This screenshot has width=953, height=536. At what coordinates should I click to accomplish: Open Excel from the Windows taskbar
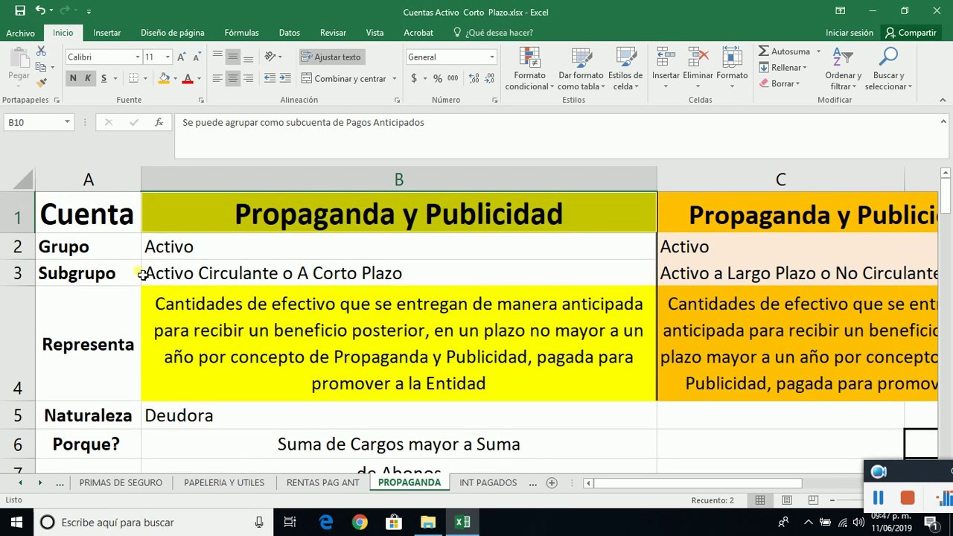(x=462, y=522)
